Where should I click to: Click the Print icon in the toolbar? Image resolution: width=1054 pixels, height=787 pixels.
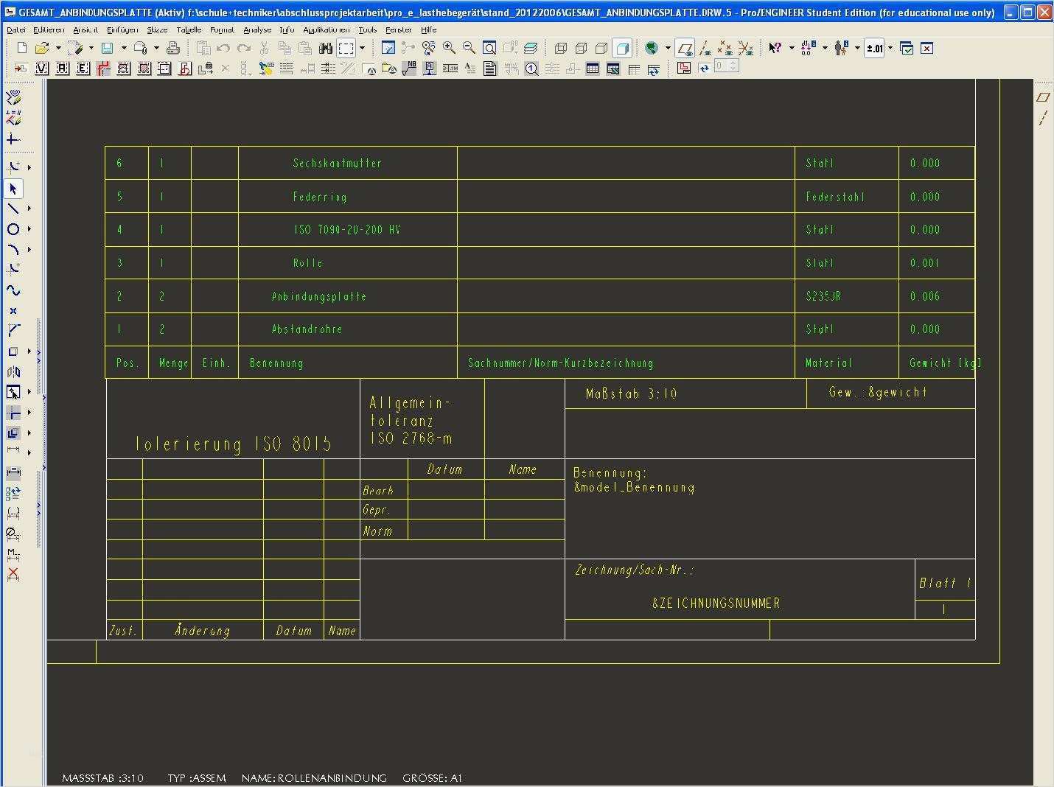click(x=173, y=49)
